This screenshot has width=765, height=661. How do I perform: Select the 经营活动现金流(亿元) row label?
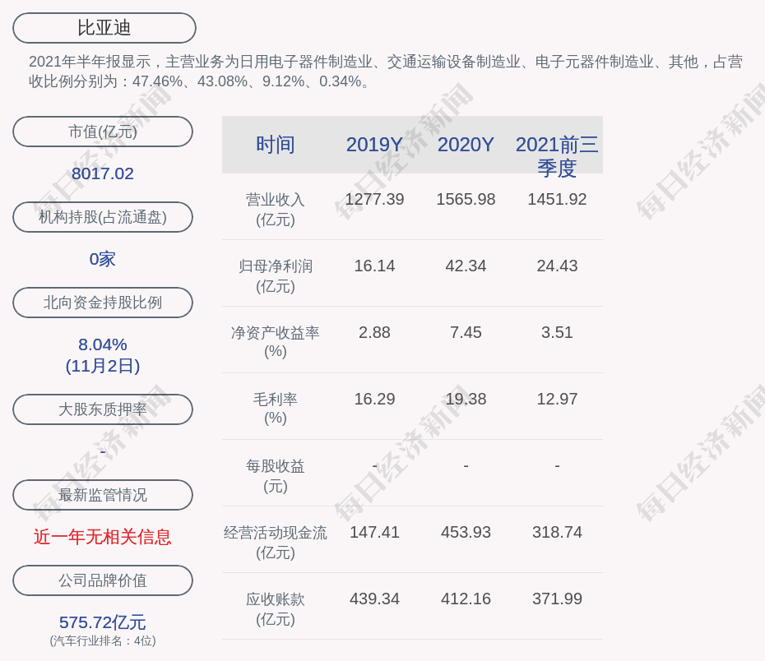276,542
